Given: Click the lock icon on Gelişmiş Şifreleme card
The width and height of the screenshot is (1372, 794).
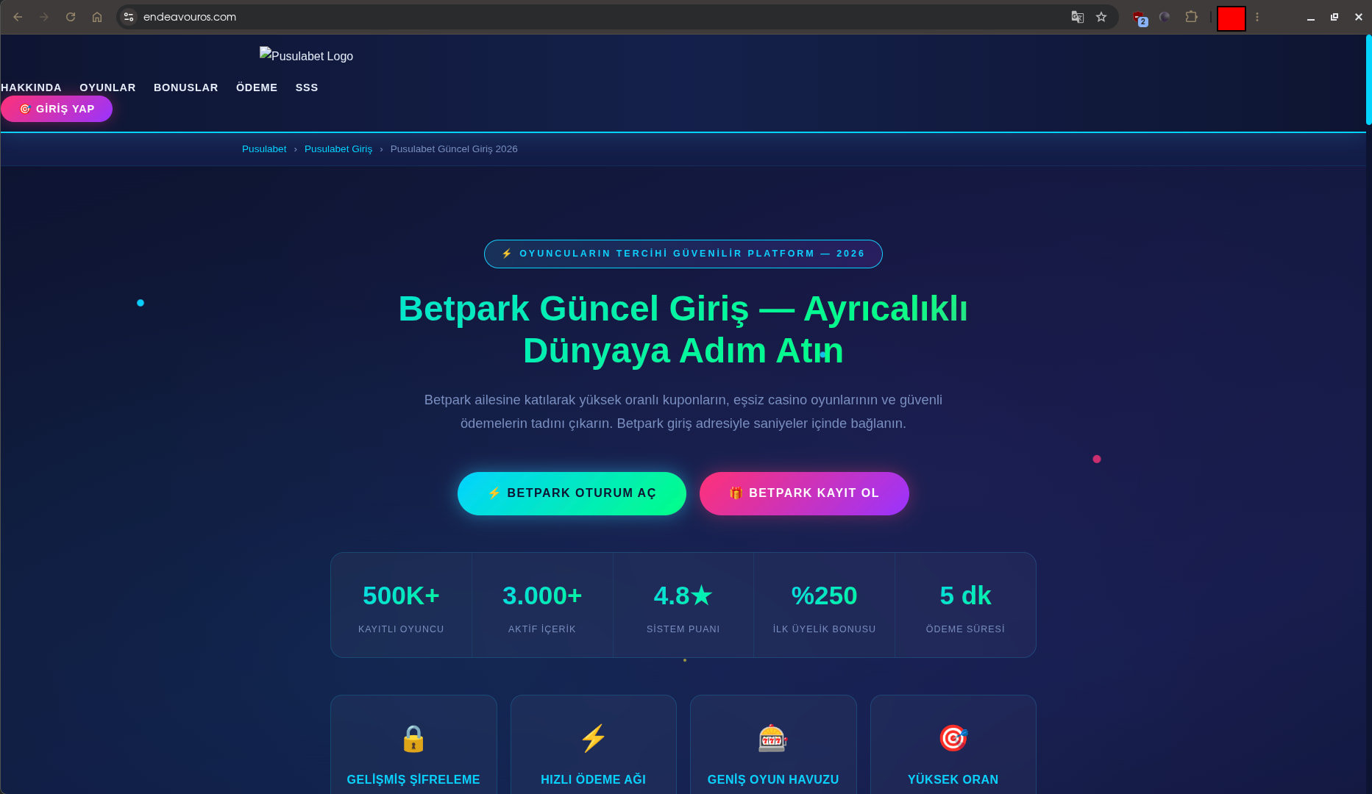Looking at the screenshot, I should (413, 739).
